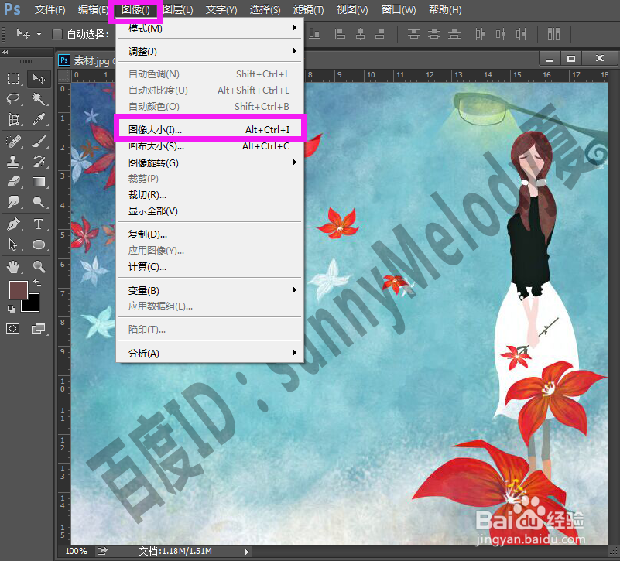Screen dimensions: 620x561
Task: Select the Horizontal Type tool
Action: [39, 224]
